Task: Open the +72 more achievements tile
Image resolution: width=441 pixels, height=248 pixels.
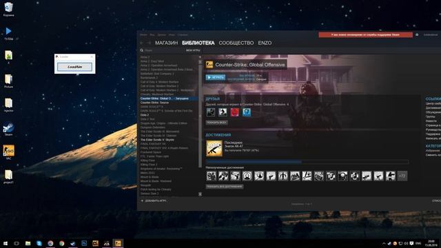Action: (x=402, y=176)
